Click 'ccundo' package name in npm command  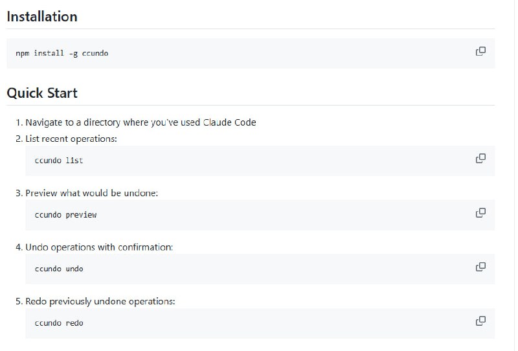[x=95, y=53]
